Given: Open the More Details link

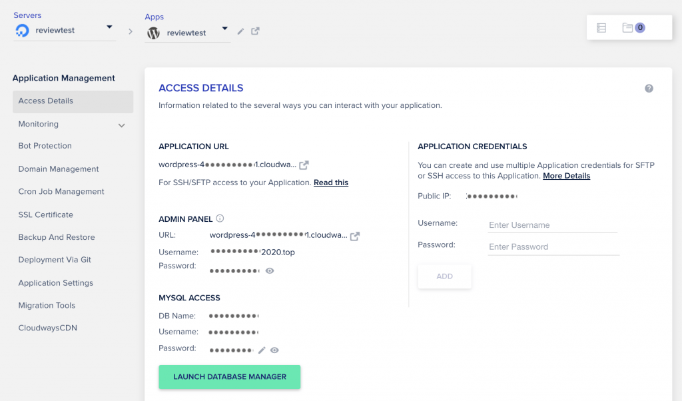Looking at the screenshot, I should point(566,176).
